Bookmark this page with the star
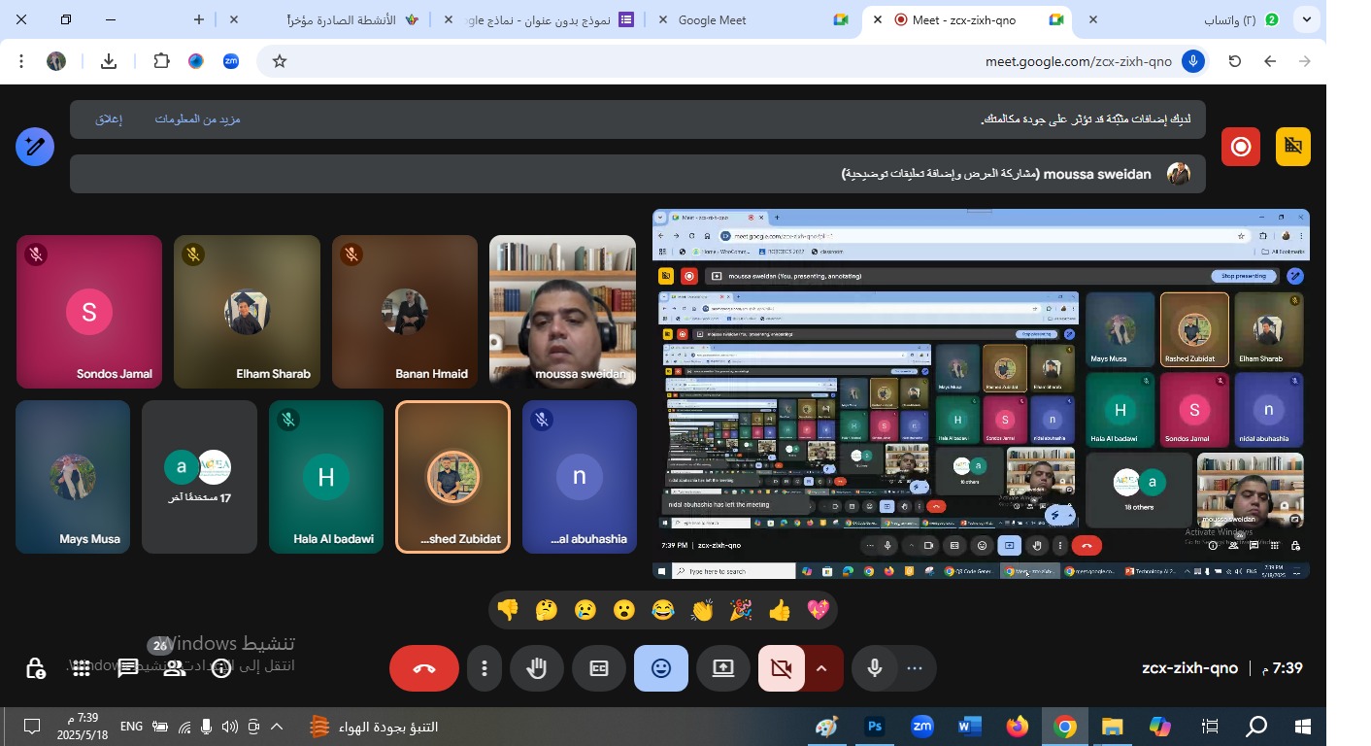 coord(280,61)
